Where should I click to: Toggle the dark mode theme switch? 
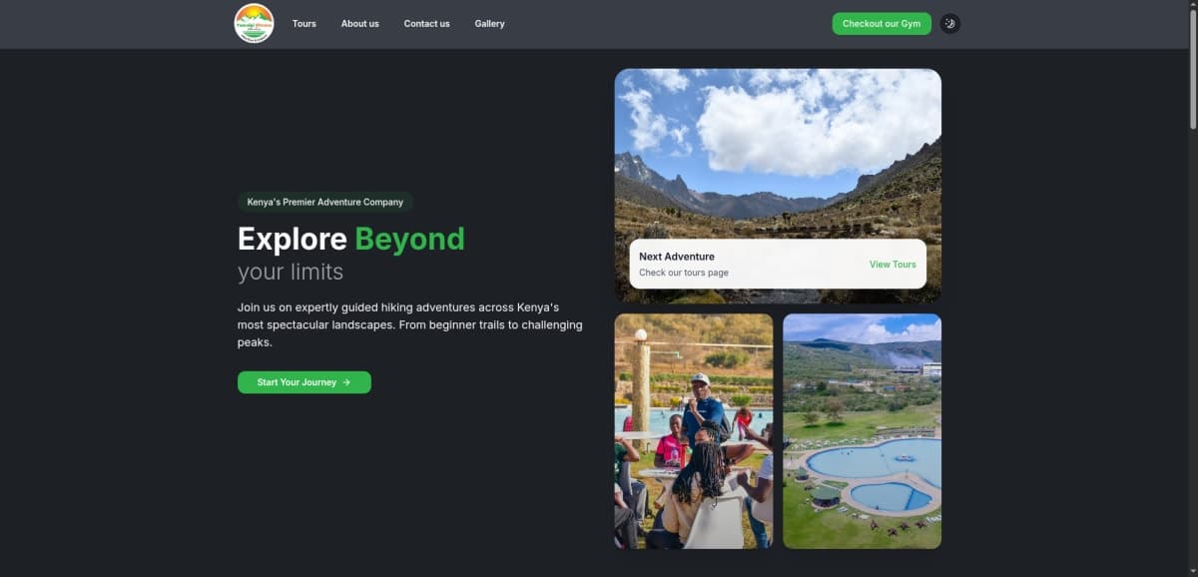click(949, 24)
